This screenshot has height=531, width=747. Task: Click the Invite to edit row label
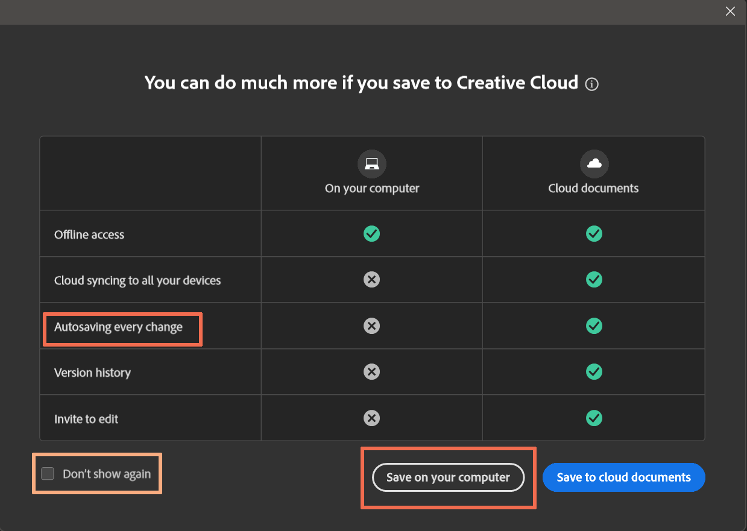pos(86,419)
